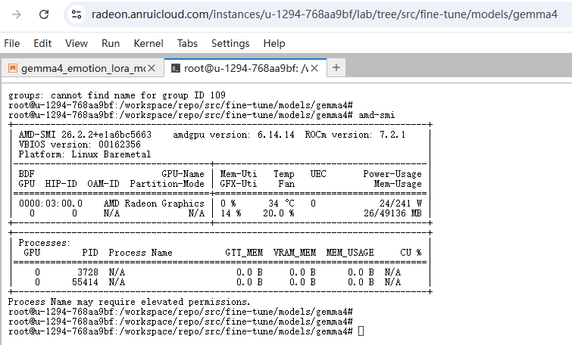Click 'AMD-SMI 26.2.2+e1a6bc5663' version text
This screenshot has height=345, width=572.
85,135
